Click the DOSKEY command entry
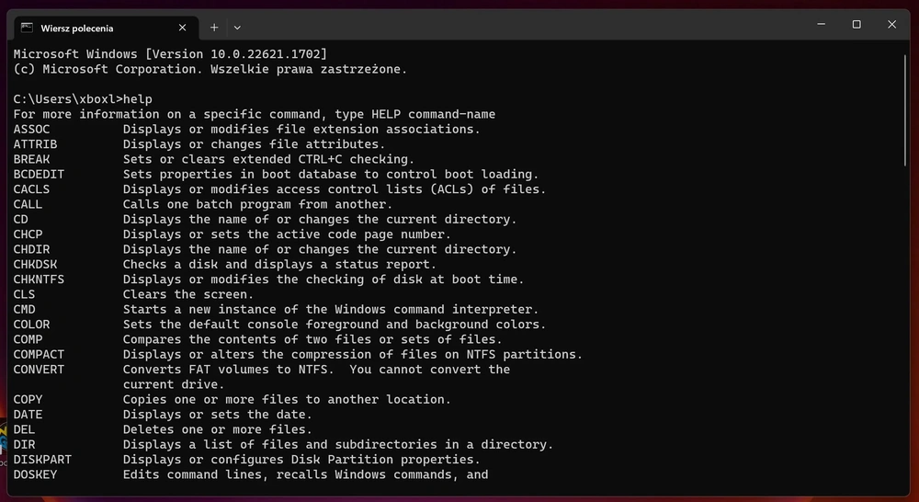919x502 pixels. pos(35,474)
